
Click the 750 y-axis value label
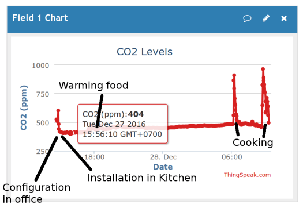[x=43, y=94]
